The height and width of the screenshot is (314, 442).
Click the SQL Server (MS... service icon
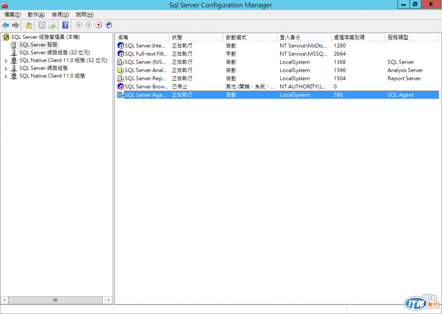coord(120,62)
